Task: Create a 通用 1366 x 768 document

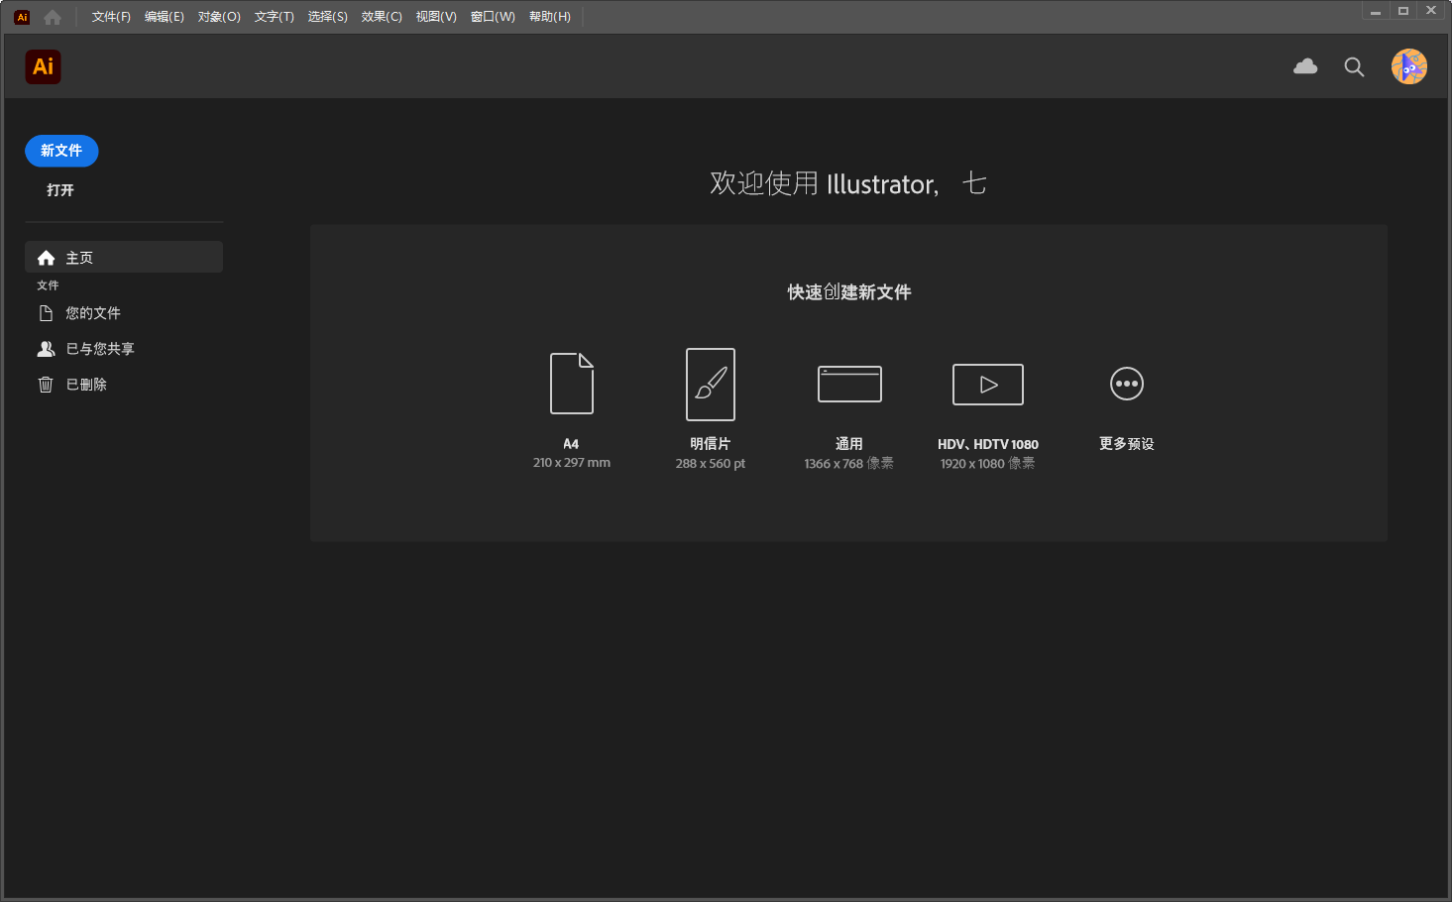Action: pos(848,384)
